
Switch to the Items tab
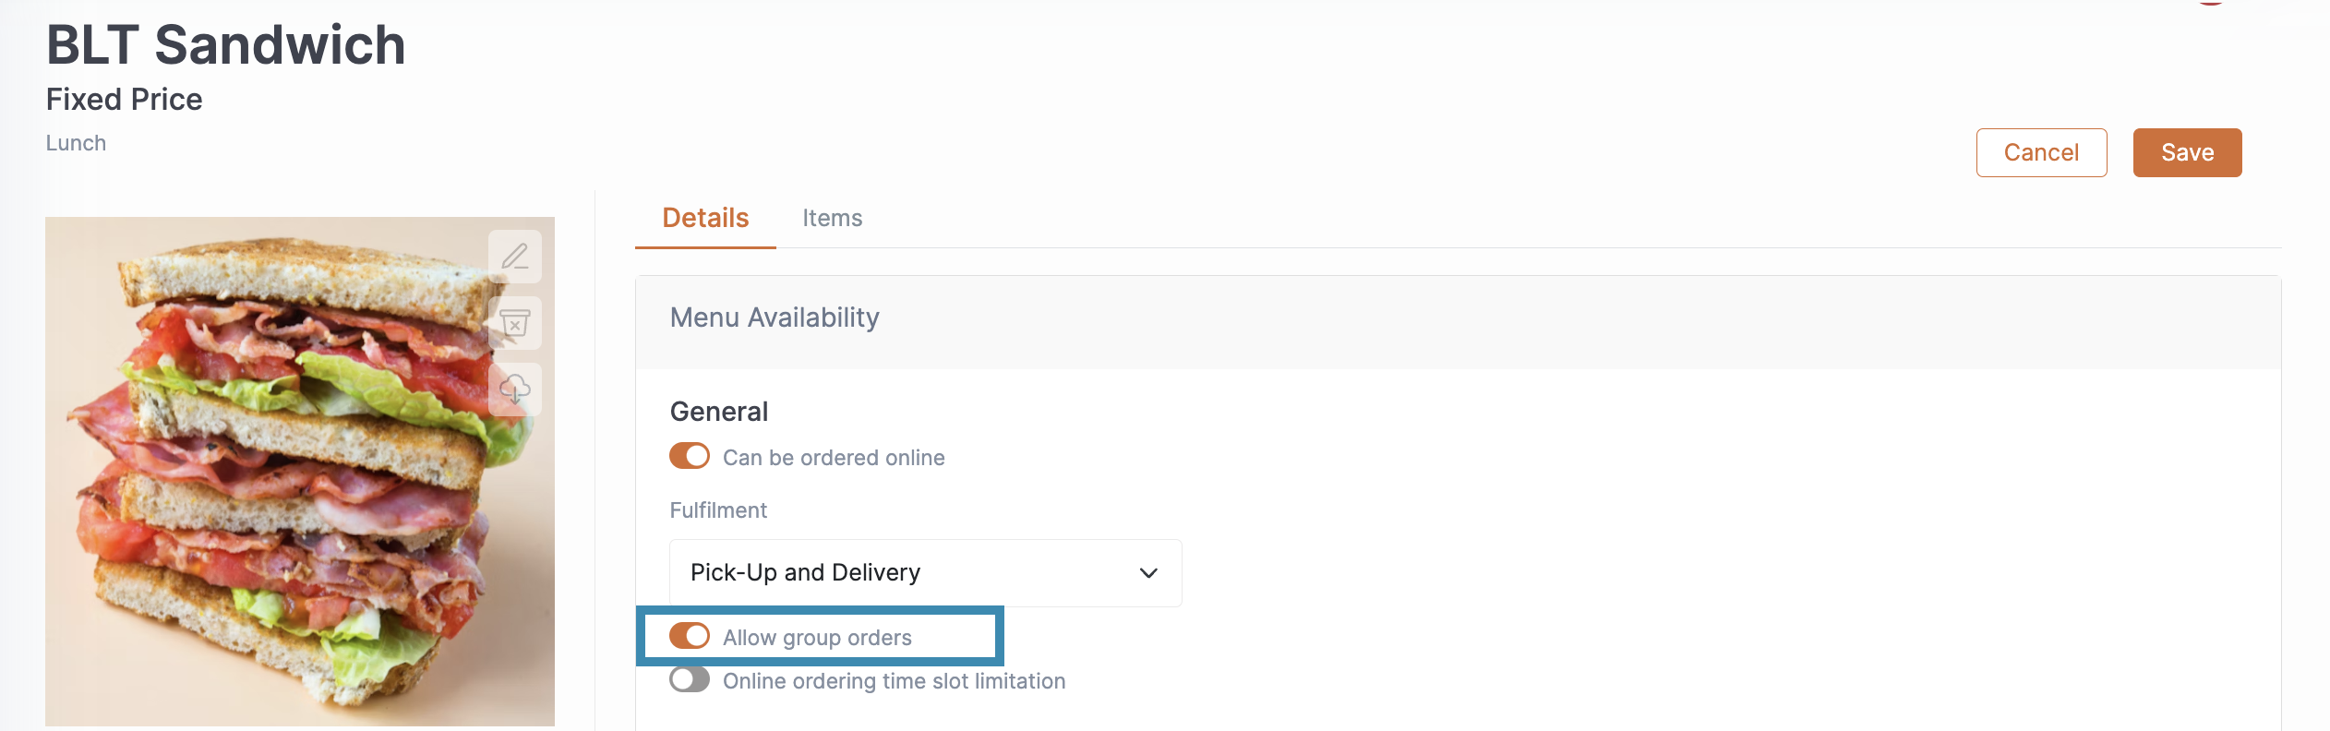click(832, 219)
